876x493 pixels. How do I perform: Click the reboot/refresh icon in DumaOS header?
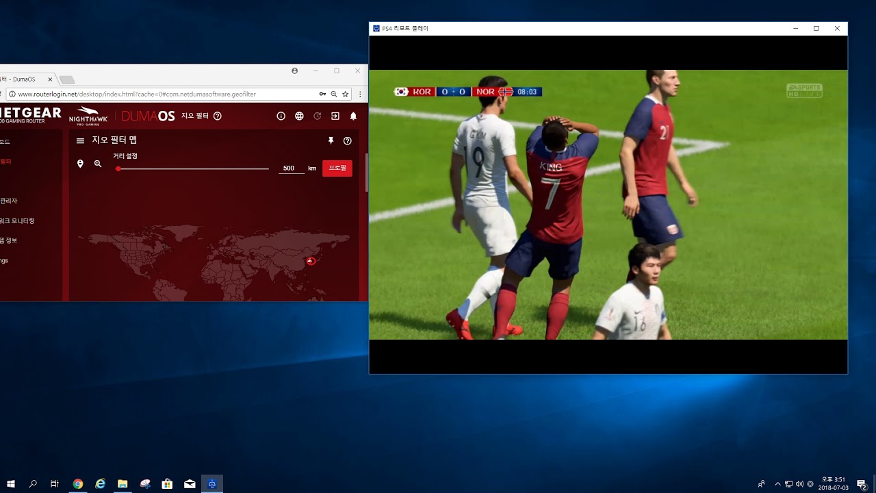(x=317, y=116)
